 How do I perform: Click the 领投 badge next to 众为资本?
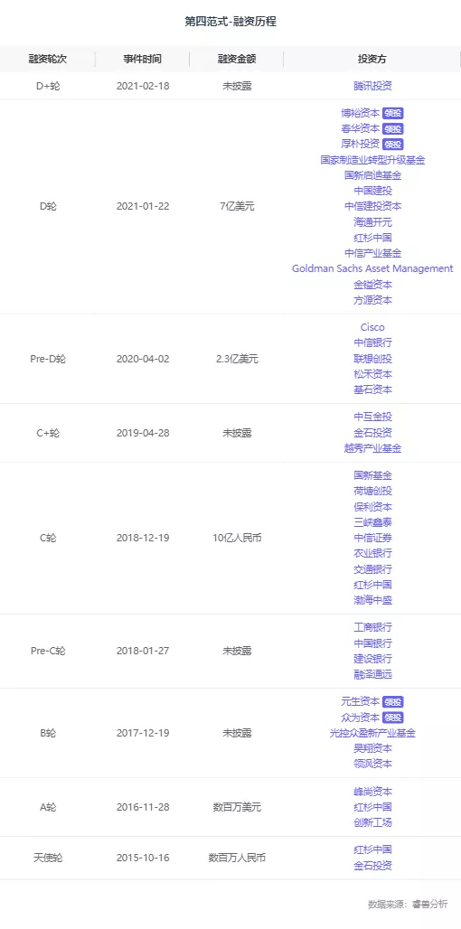[393, 718]
